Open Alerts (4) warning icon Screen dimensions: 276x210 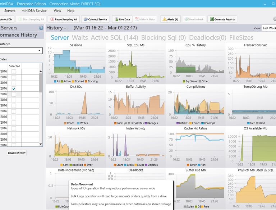[164, 19]
